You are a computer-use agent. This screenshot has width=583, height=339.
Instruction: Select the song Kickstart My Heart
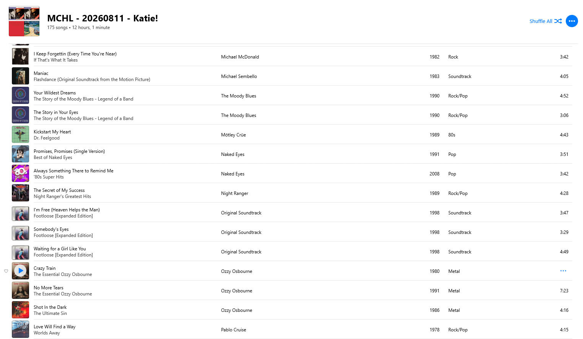click(x=52, y=132)
